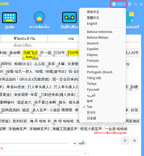Play the 粗砌(出去) sound

pos(23,64)
